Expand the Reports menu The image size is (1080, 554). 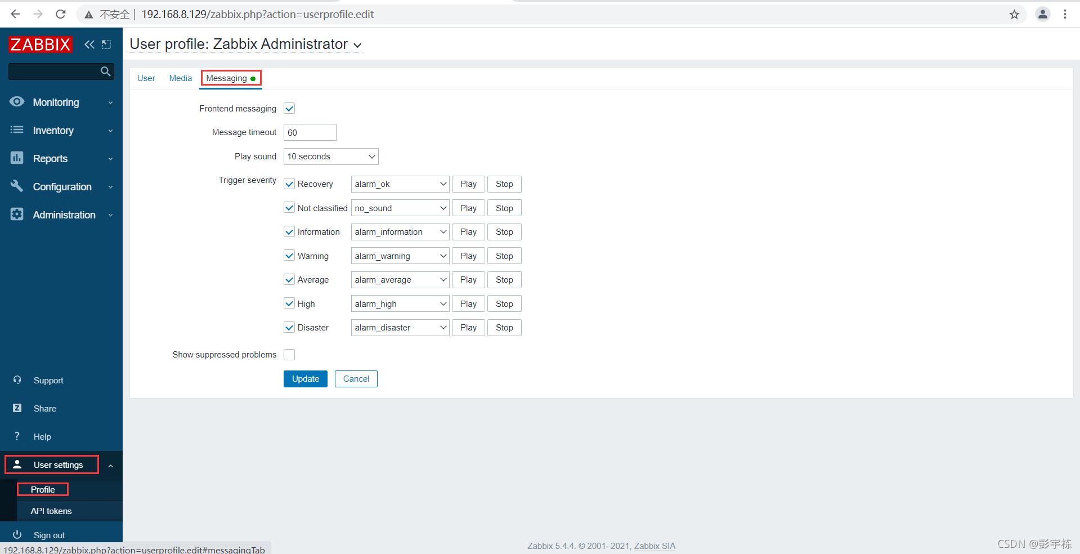tap(61, 158)
